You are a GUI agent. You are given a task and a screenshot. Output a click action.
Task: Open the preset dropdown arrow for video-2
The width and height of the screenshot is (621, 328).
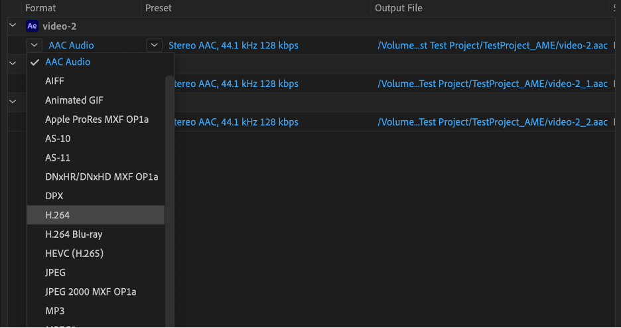click(x=155, y=45)
